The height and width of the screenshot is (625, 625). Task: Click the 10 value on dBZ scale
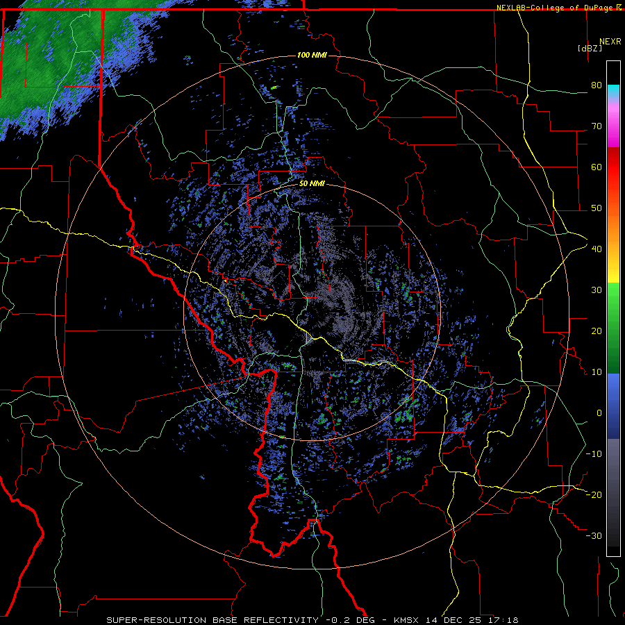click(597, 372)
